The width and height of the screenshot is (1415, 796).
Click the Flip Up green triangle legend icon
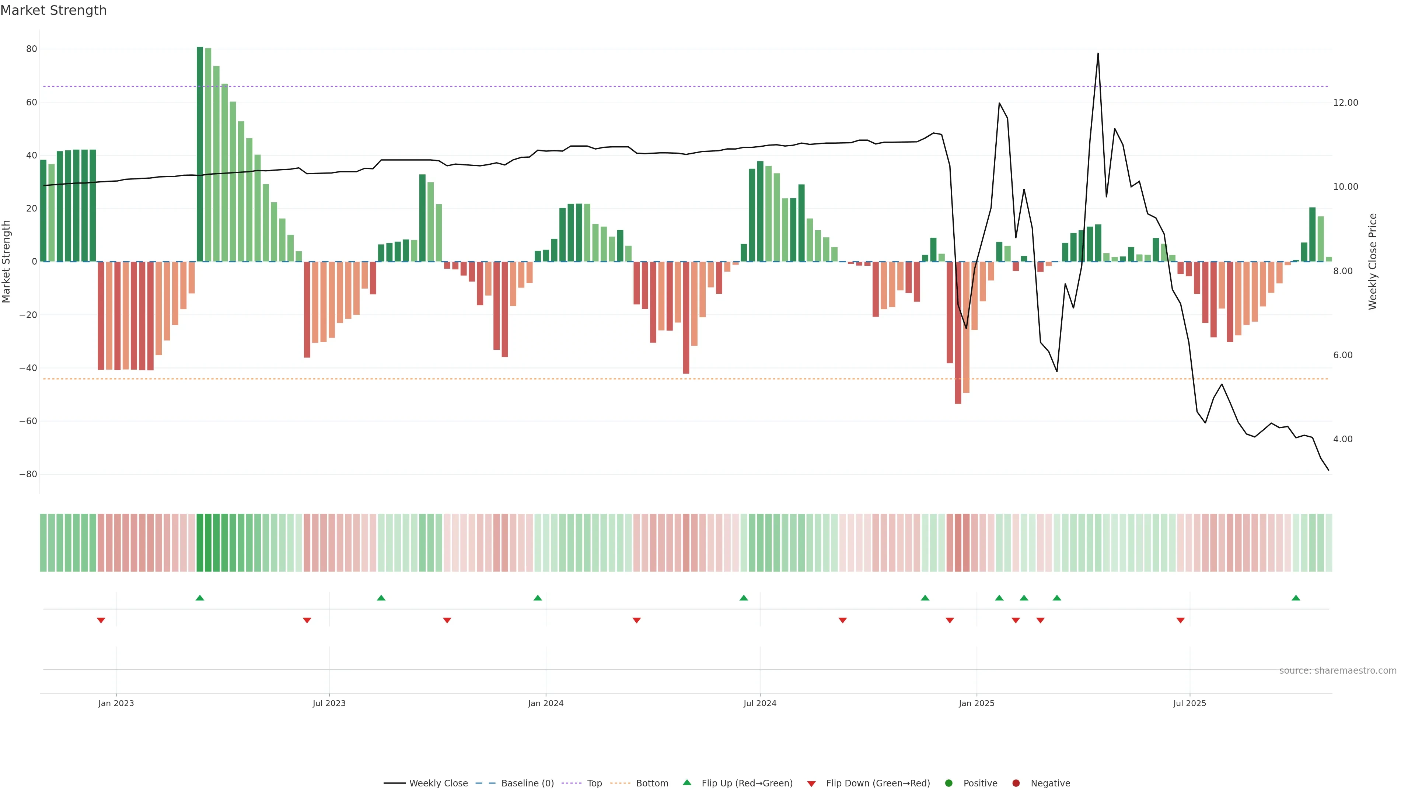[686, 782]
